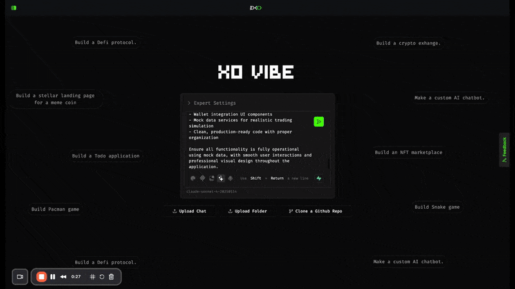Screen dimensions: 515x289
Task: Click the XO logo in the header
Action: [256, 8]
